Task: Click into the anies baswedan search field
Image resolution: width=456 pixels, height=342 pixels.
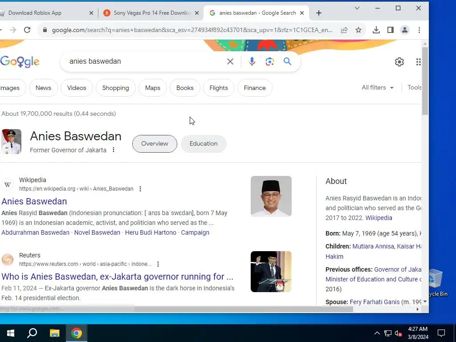Action: [x=146, y=61]
